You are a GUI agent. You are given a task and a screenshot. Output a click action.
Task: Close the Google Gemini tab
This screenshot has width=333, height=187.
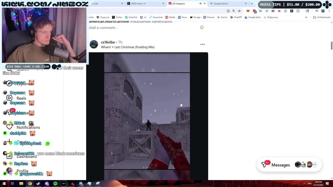click(246, 4)
